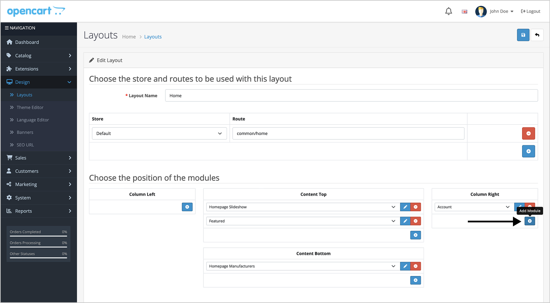
Task: Open the SEO URL menu item
Action: pyautogui.click(x=25, y=145)
